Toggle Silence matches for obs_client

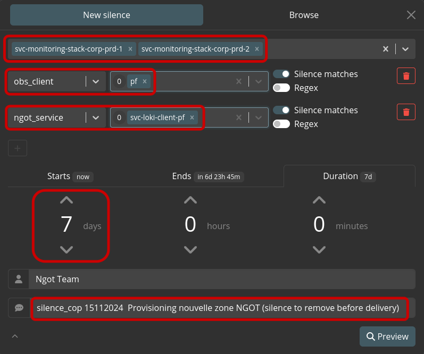click(281, 74)
